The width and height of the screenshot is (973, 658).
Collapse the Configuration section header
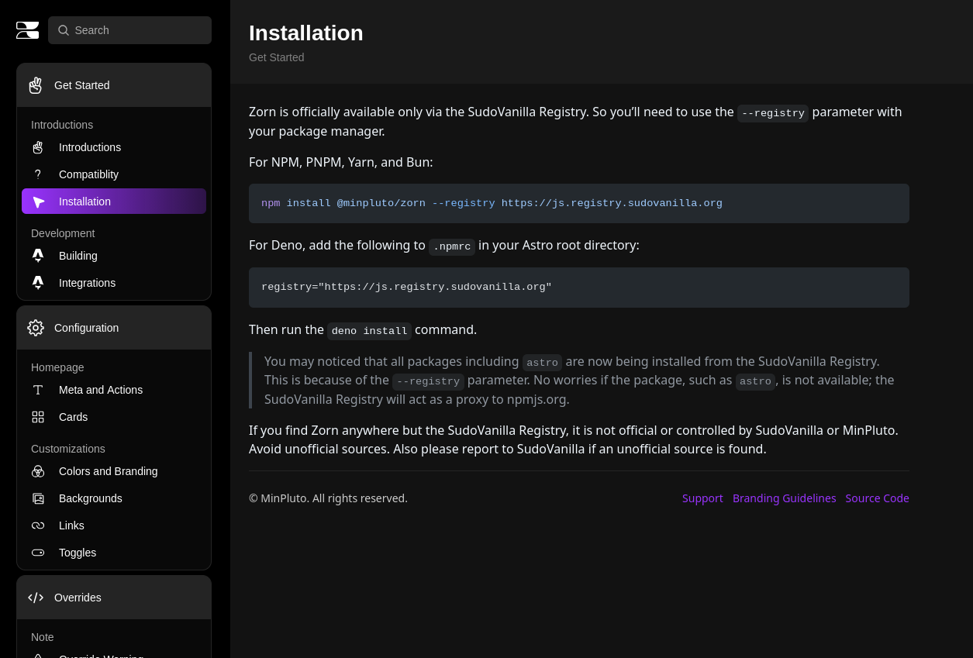(x=114, y=328)
